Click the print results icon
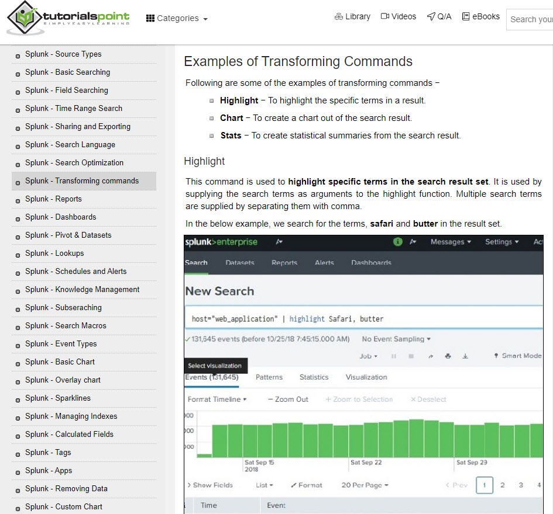Image resolution: width=553 pixels, height=514 pixels. click(x=448, y=356)
